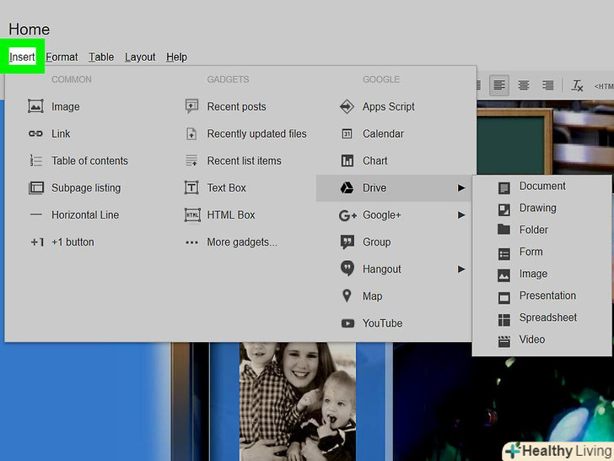The width and height of the screenshot is (614, 461).
Task: Open the Layout menu
Action: (x=140, y=57)
